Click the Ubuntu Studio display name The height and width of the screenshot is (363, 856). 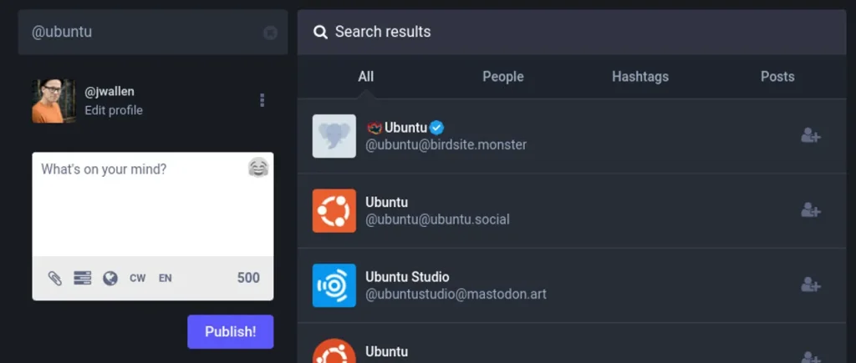pyautogui.click(x=407, y=277)
